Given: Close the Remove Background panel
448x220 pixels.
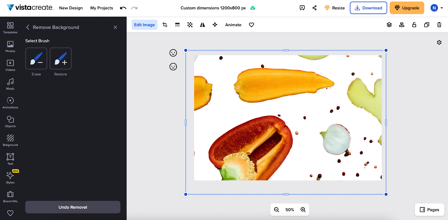Looking at the screenshot, I should pos(115,27).
